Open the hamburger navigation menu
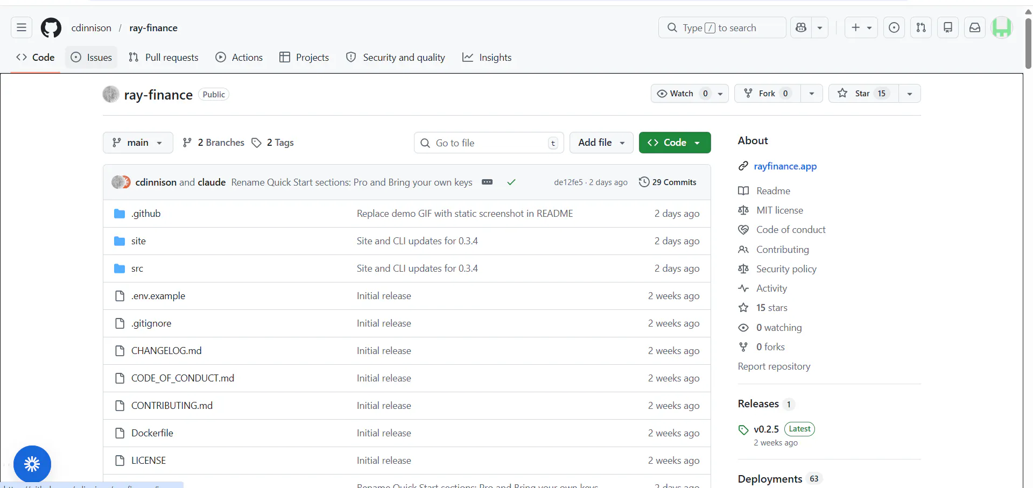This screenshot has height=488, width=1033. tap(22, 27)
